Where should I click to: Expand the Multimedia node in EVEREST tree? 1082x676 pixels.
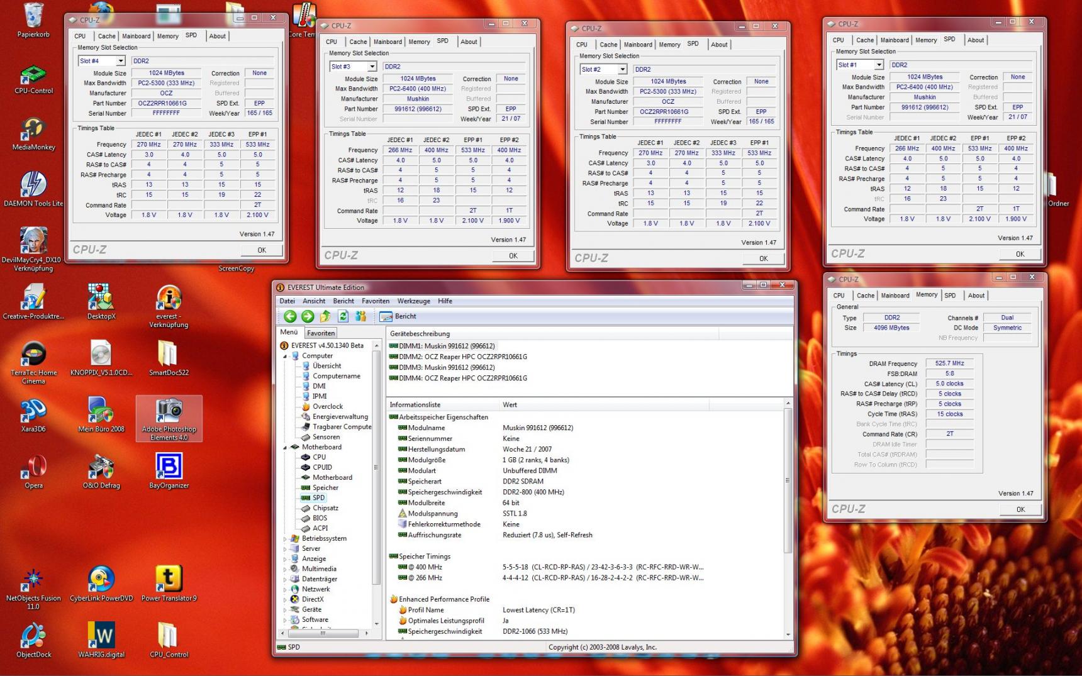285,569
